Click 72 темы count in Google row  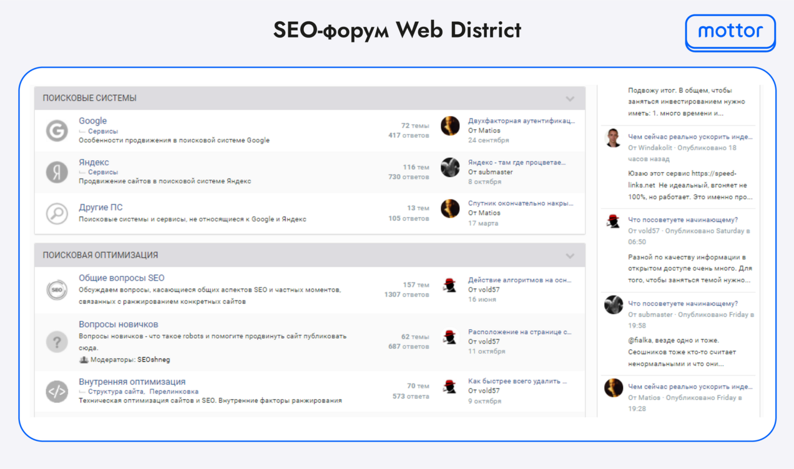415,126
